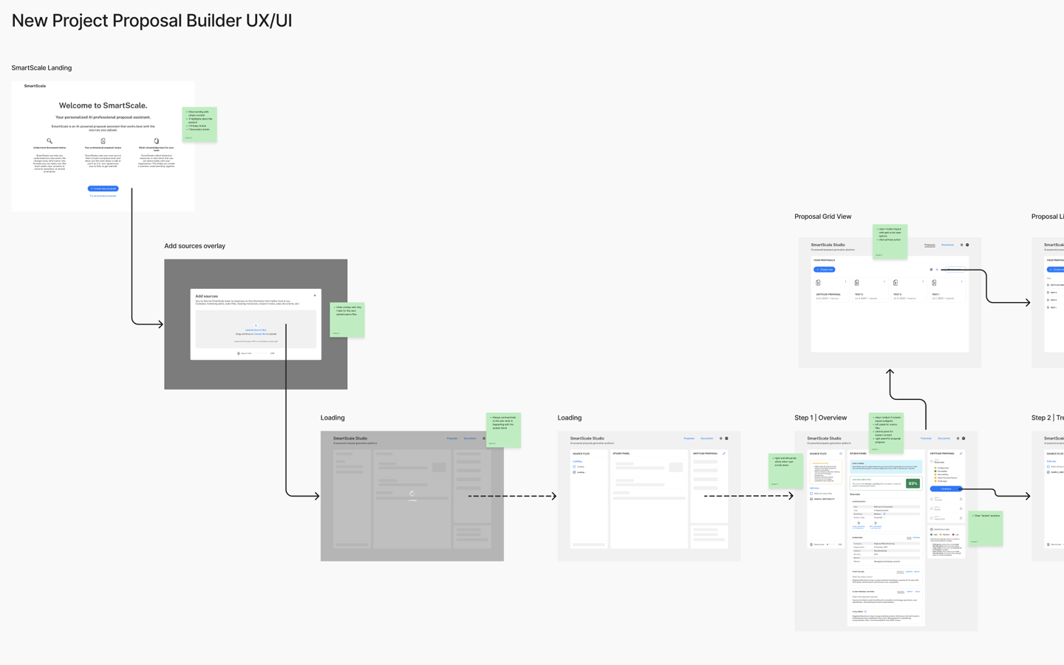This screenshot has height=665, width=1064.
Task: Click info icon beside Readiness Medium value
Action: 884,514
